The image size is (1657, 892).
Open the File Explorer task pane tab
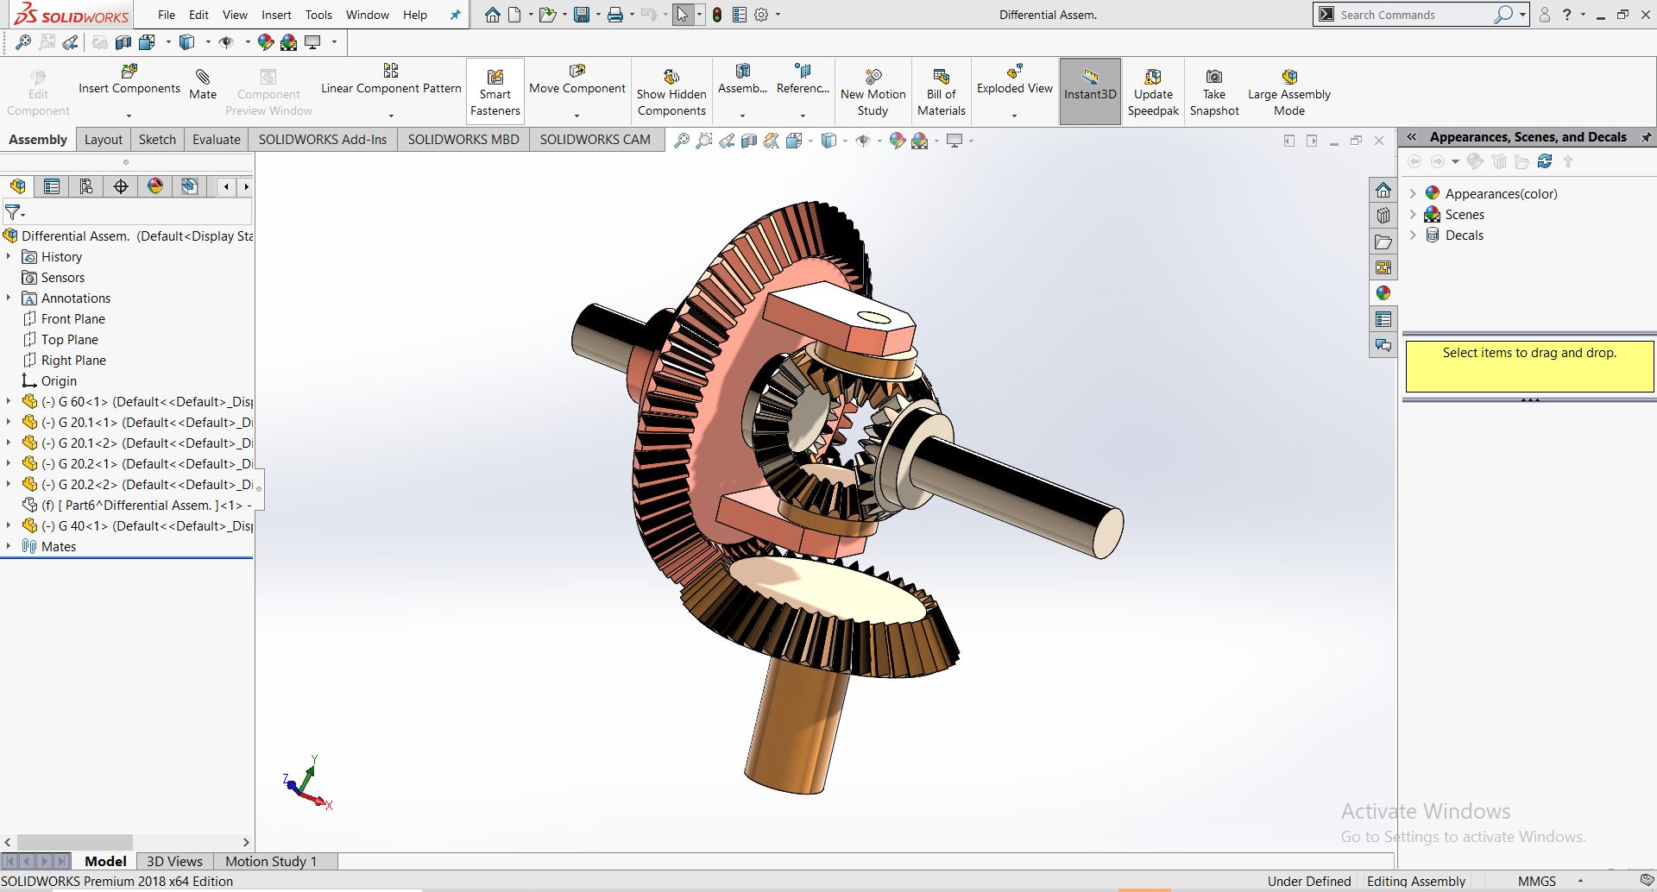1383,242
